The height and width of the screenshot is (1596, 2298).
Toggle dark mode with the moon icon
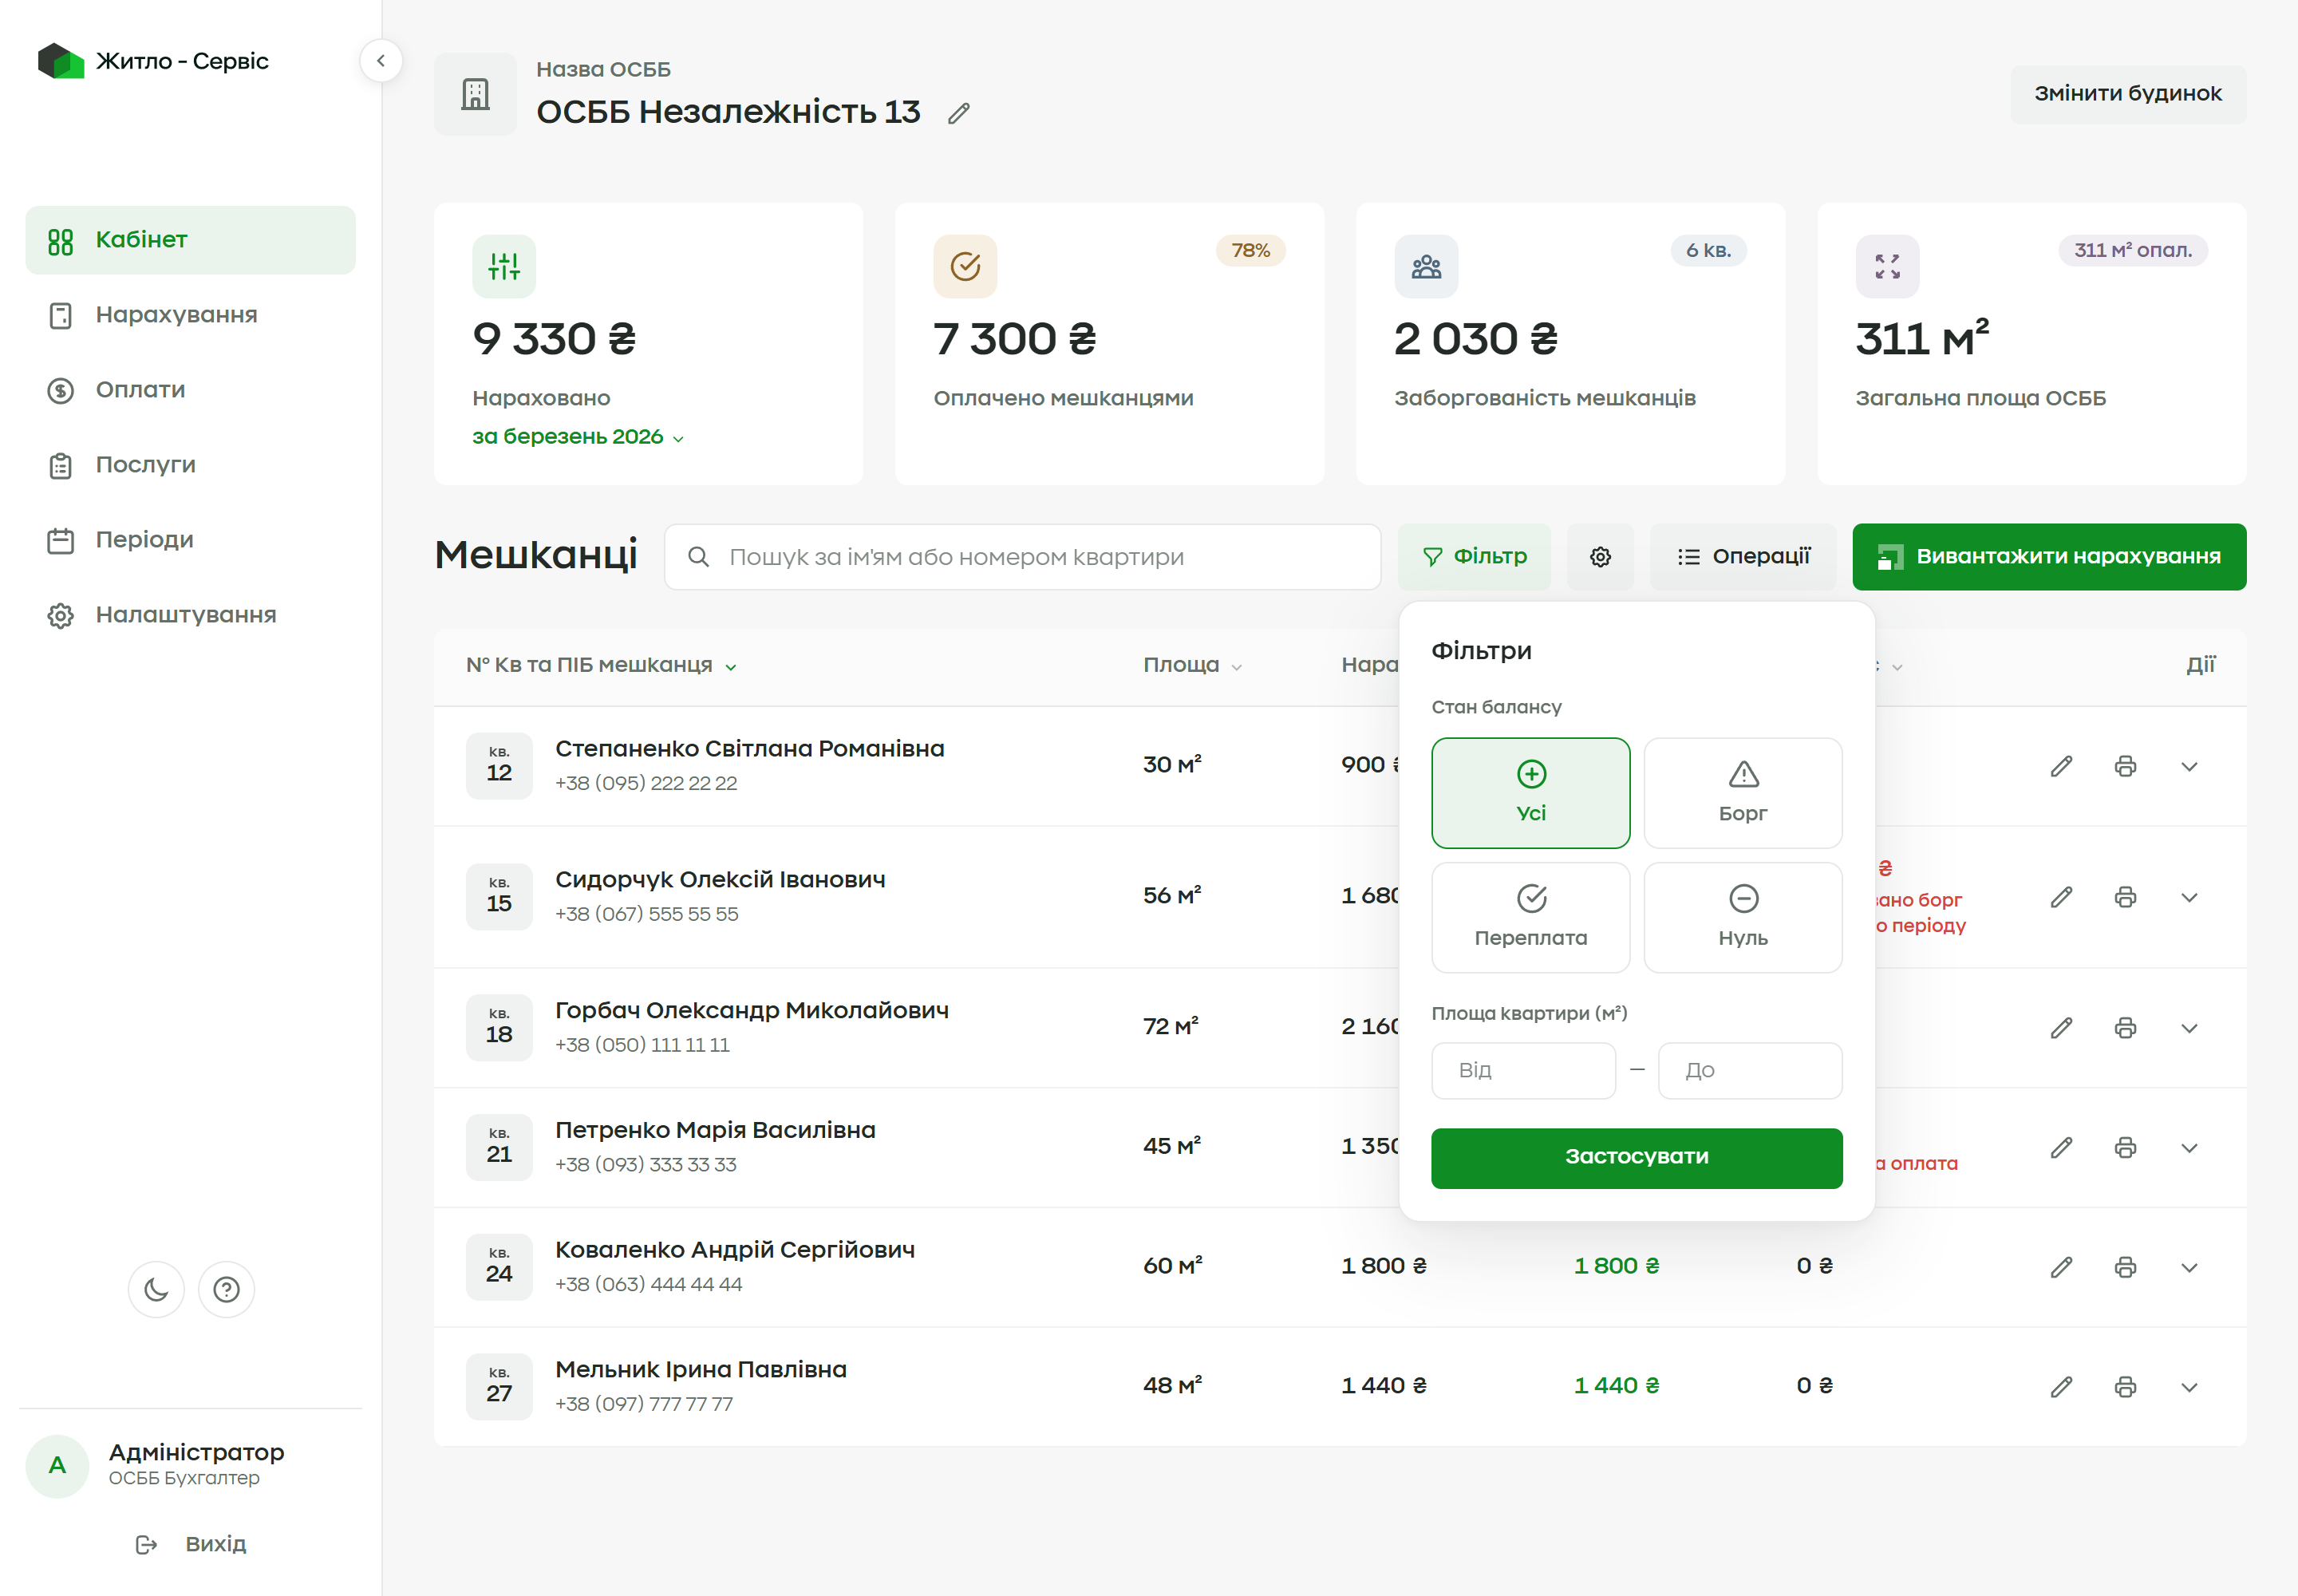coord(156,1290)
